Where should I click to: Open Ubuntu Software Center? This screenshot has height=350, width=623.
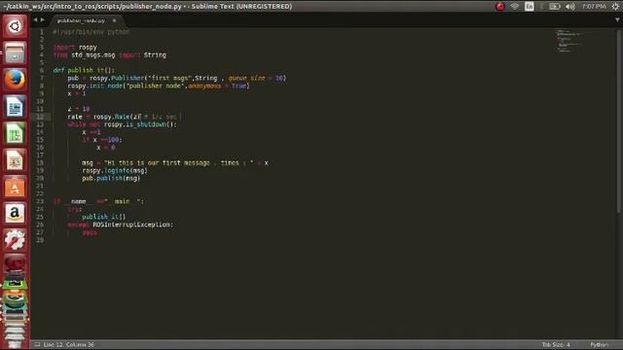pyautogui.click(x=15, y=187)
